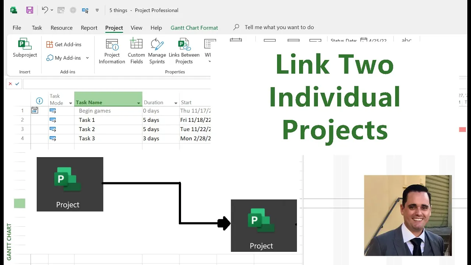Select the Task 2 name cell
The width and height of the screenshot is (471, 265).
tap(108, 129)
